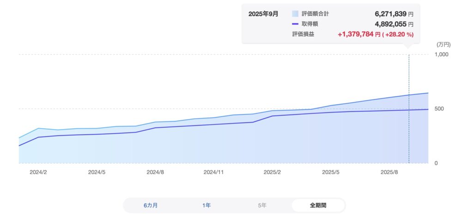Click the 2025/8 x-axis date label

pyautogui.click(x=389, y=172)
